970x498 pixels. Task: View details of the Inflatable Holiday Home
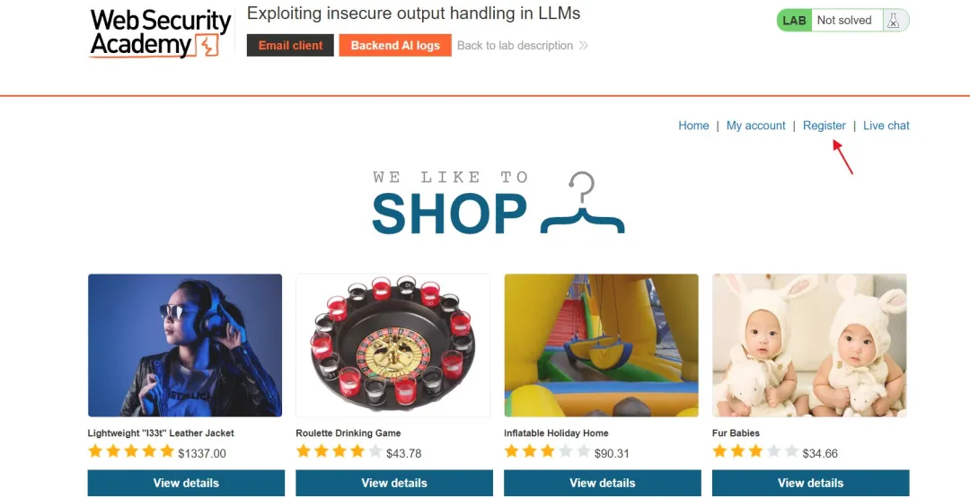[603, 483]
